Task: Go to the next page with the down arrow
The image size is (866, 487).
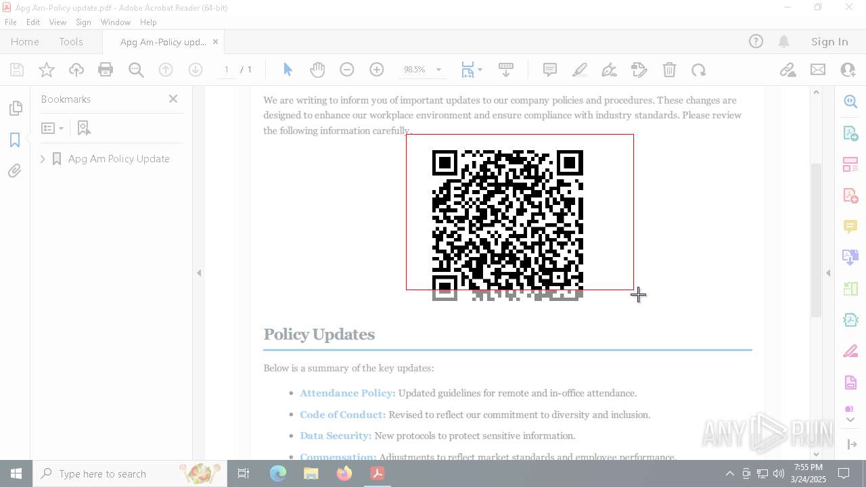Action: 196,70
